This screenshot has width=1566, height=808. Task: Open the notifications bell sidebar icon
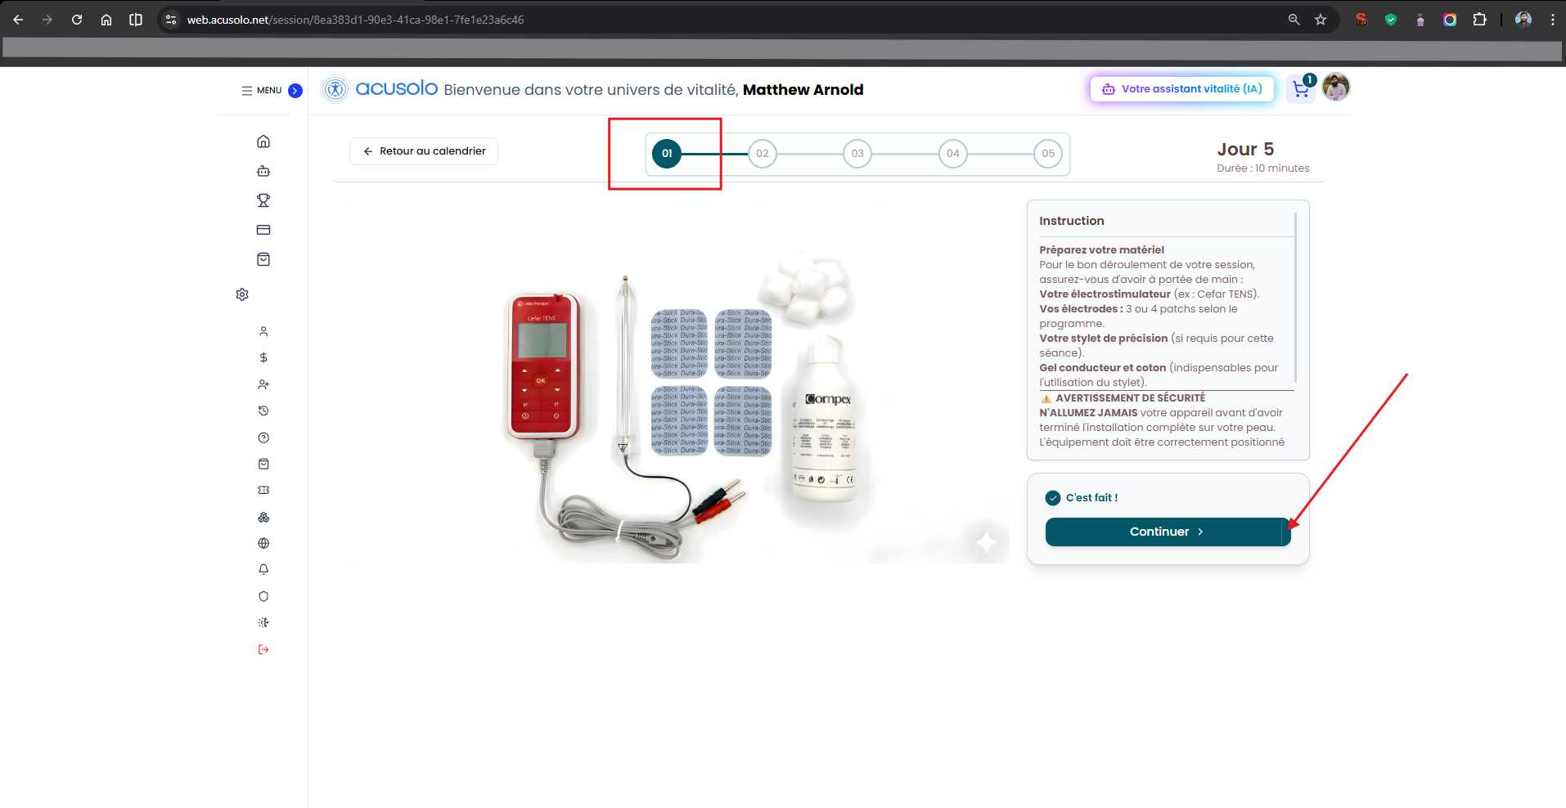pyautogui.click(x=263, y=569)
